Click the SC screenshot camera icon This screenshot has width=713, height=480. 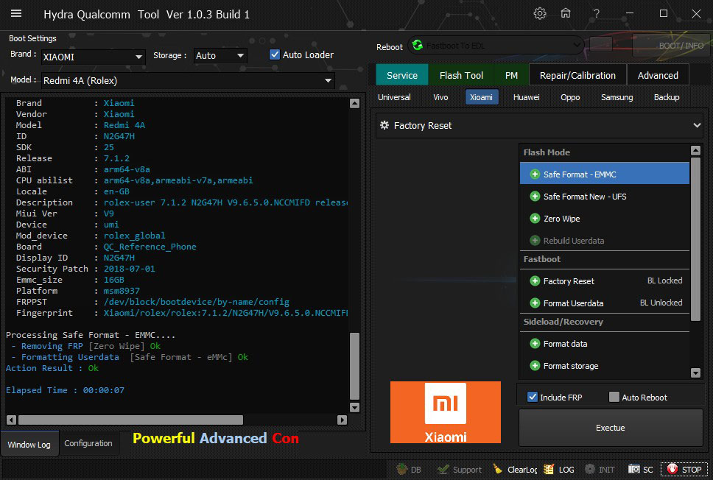pyautogui.click(x=634, y=469)
